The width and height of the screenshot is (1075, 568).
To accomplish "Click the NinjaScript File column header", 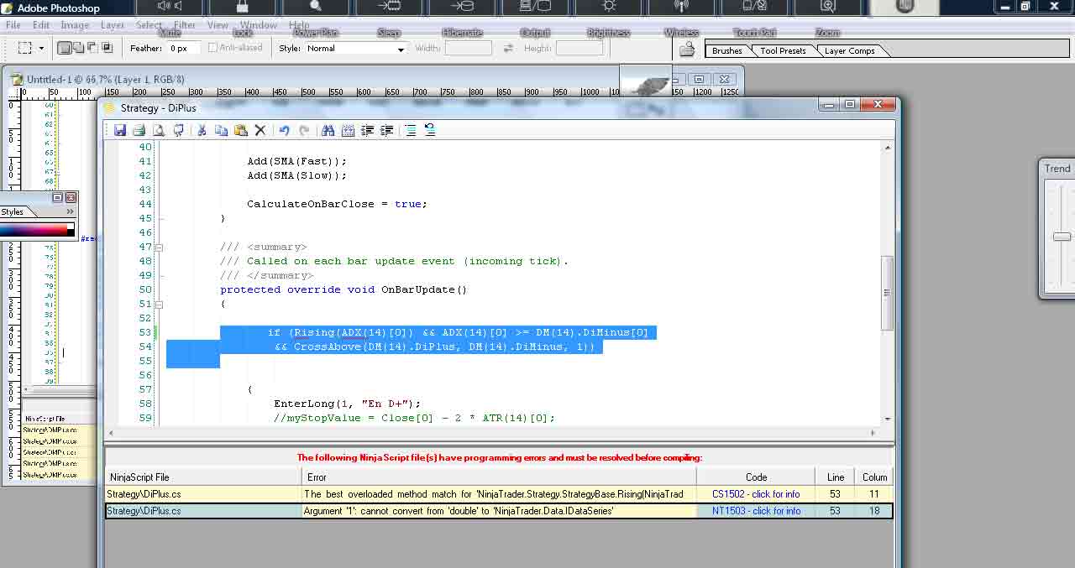I will coord(203,477).
